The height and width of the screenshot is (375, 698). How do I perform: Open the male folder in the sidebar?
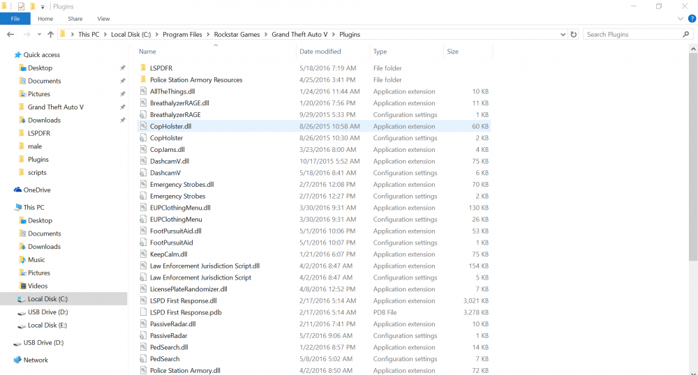(35, 146)
